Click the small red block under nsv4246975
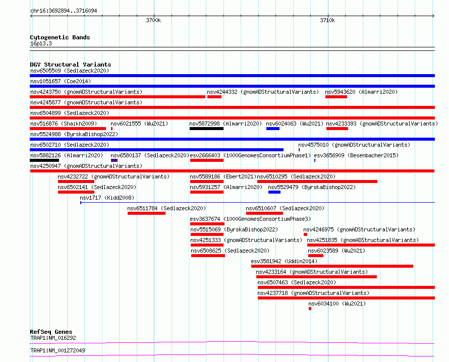The width and height of the screenshot is (449, 362). [x=306, y=234]
